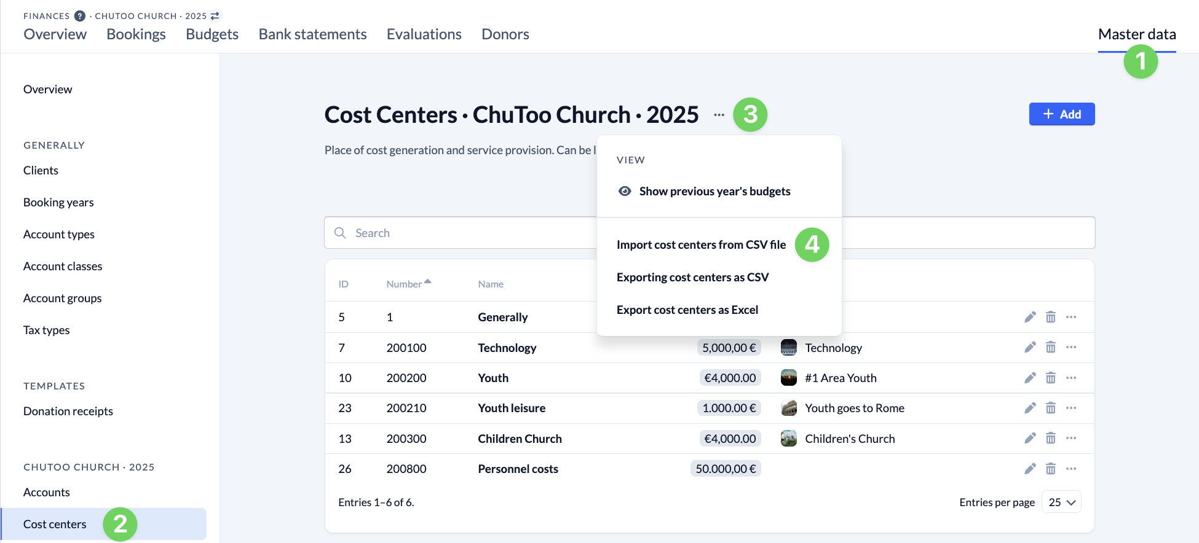Open the Evaluations tab
The width and height of the screenshot is (1199, 543).
click(424, 34)
